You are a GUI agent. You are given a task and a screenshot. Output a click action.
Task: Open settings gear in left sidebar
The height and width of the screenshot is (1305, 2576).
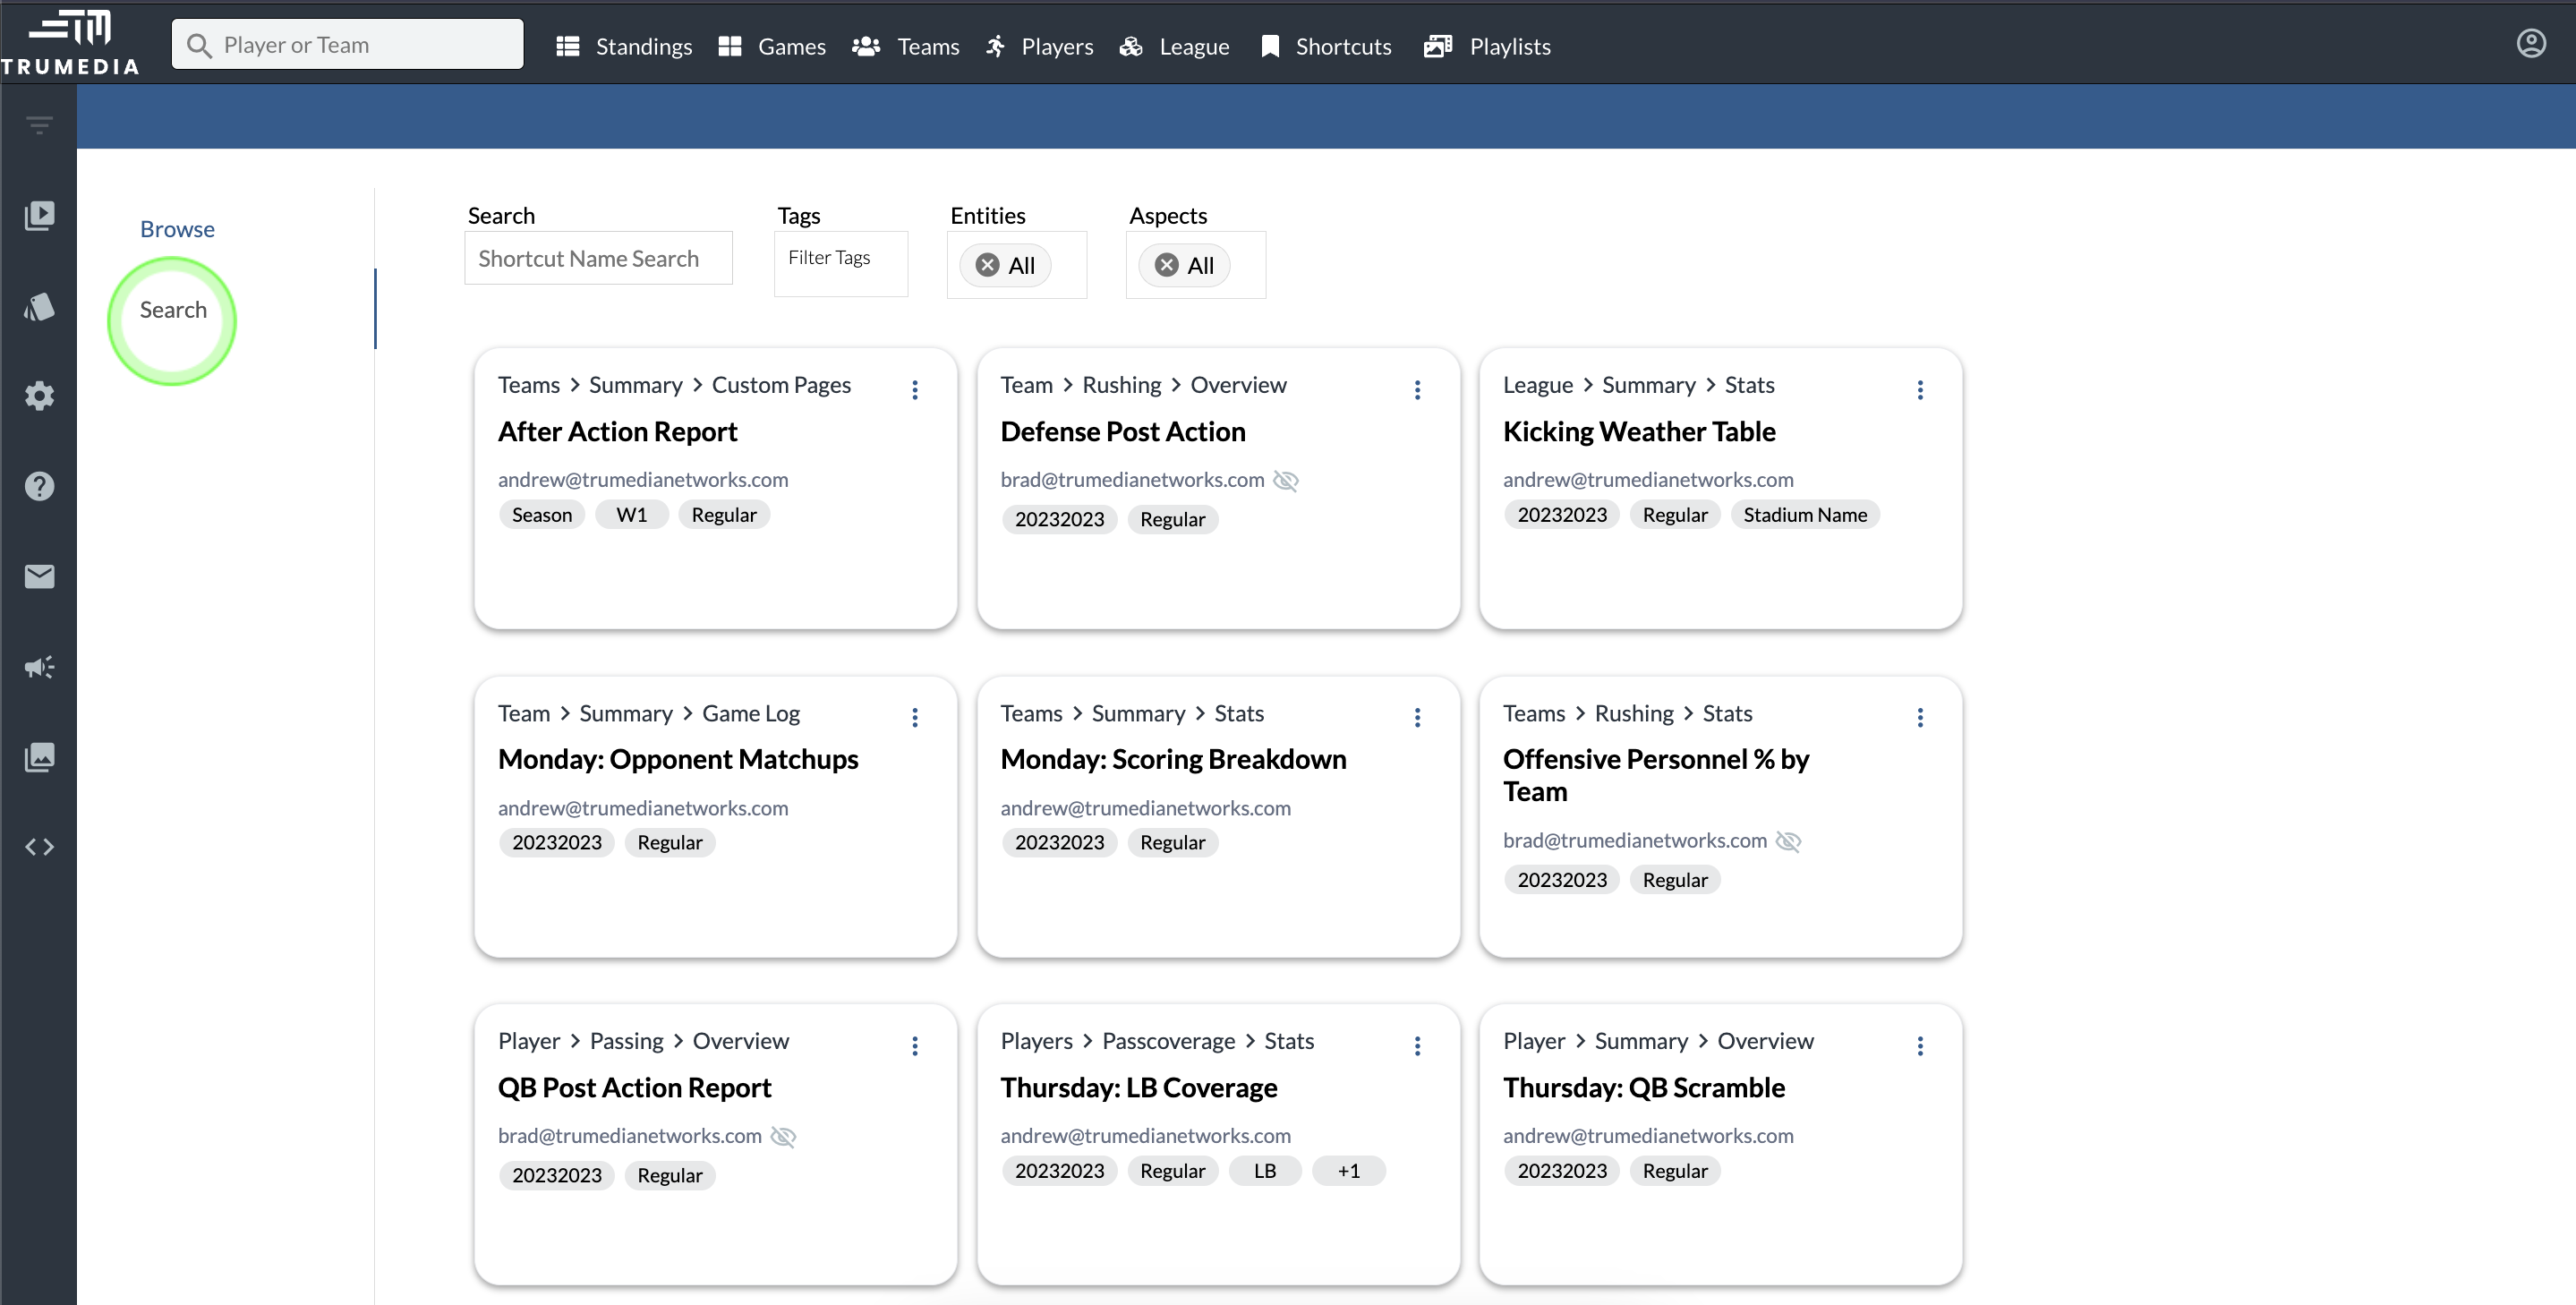39,396
